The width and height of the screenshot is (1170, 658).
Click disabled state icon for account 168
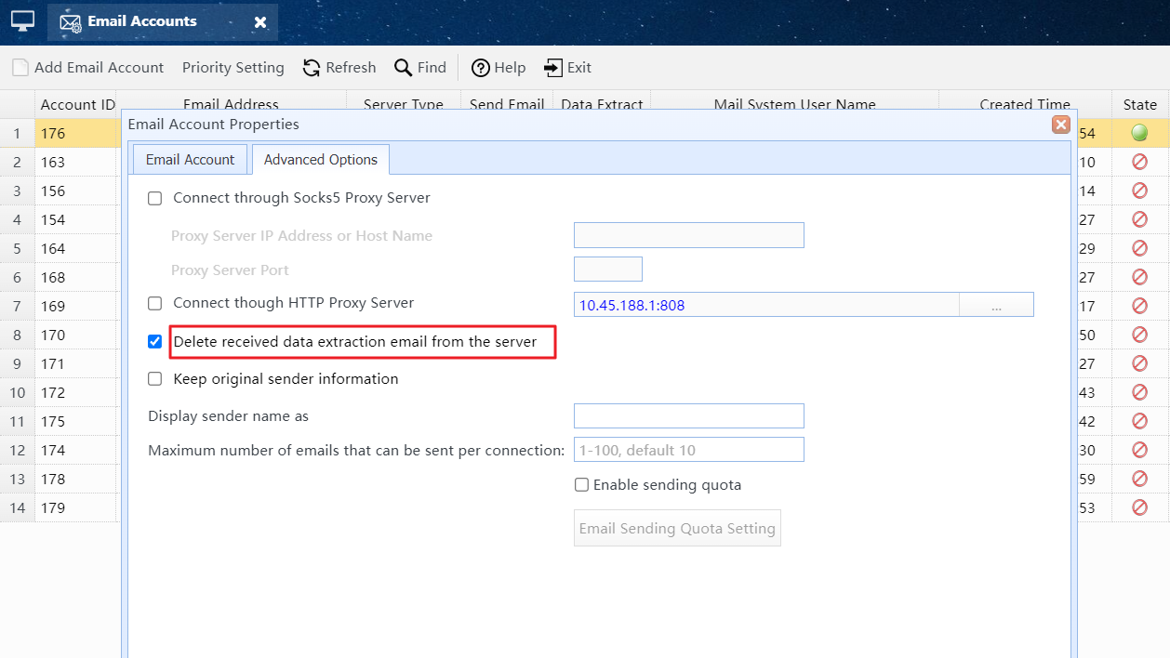click(x=1139, y=277)
